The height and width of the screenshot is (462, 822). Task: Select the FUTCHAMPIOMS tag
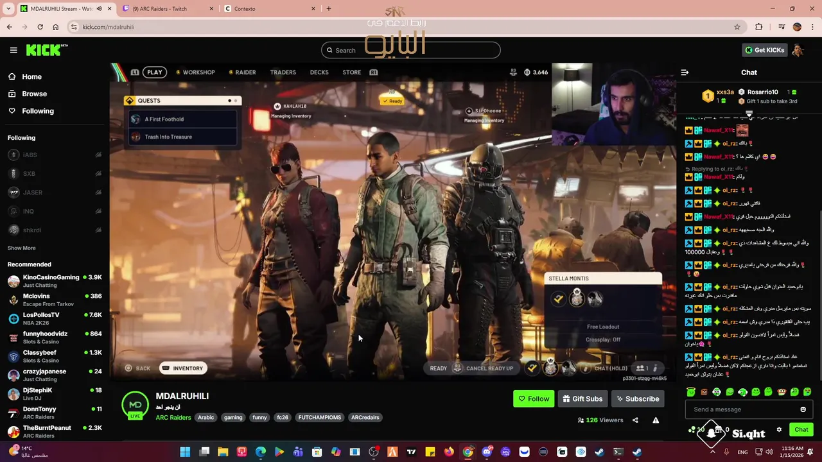319,418
